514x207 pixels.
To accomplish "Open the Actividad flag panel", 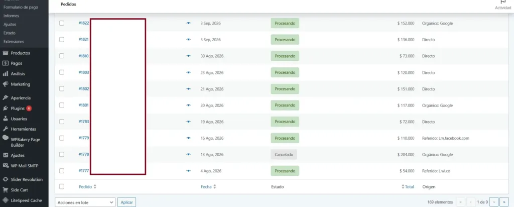I will [503, 5].
